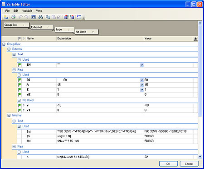Collapse the Real node under Internal
Image resolution: width=204 pixels, height=169 pixels.
tap(14, 147)
